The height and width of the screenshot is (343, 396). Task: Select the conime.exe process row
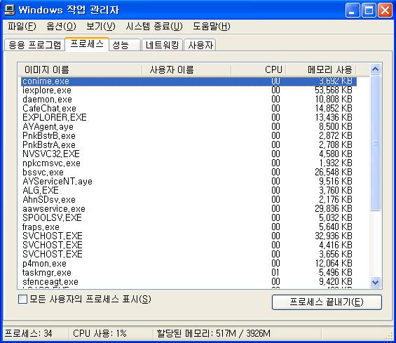pos(189,81)
